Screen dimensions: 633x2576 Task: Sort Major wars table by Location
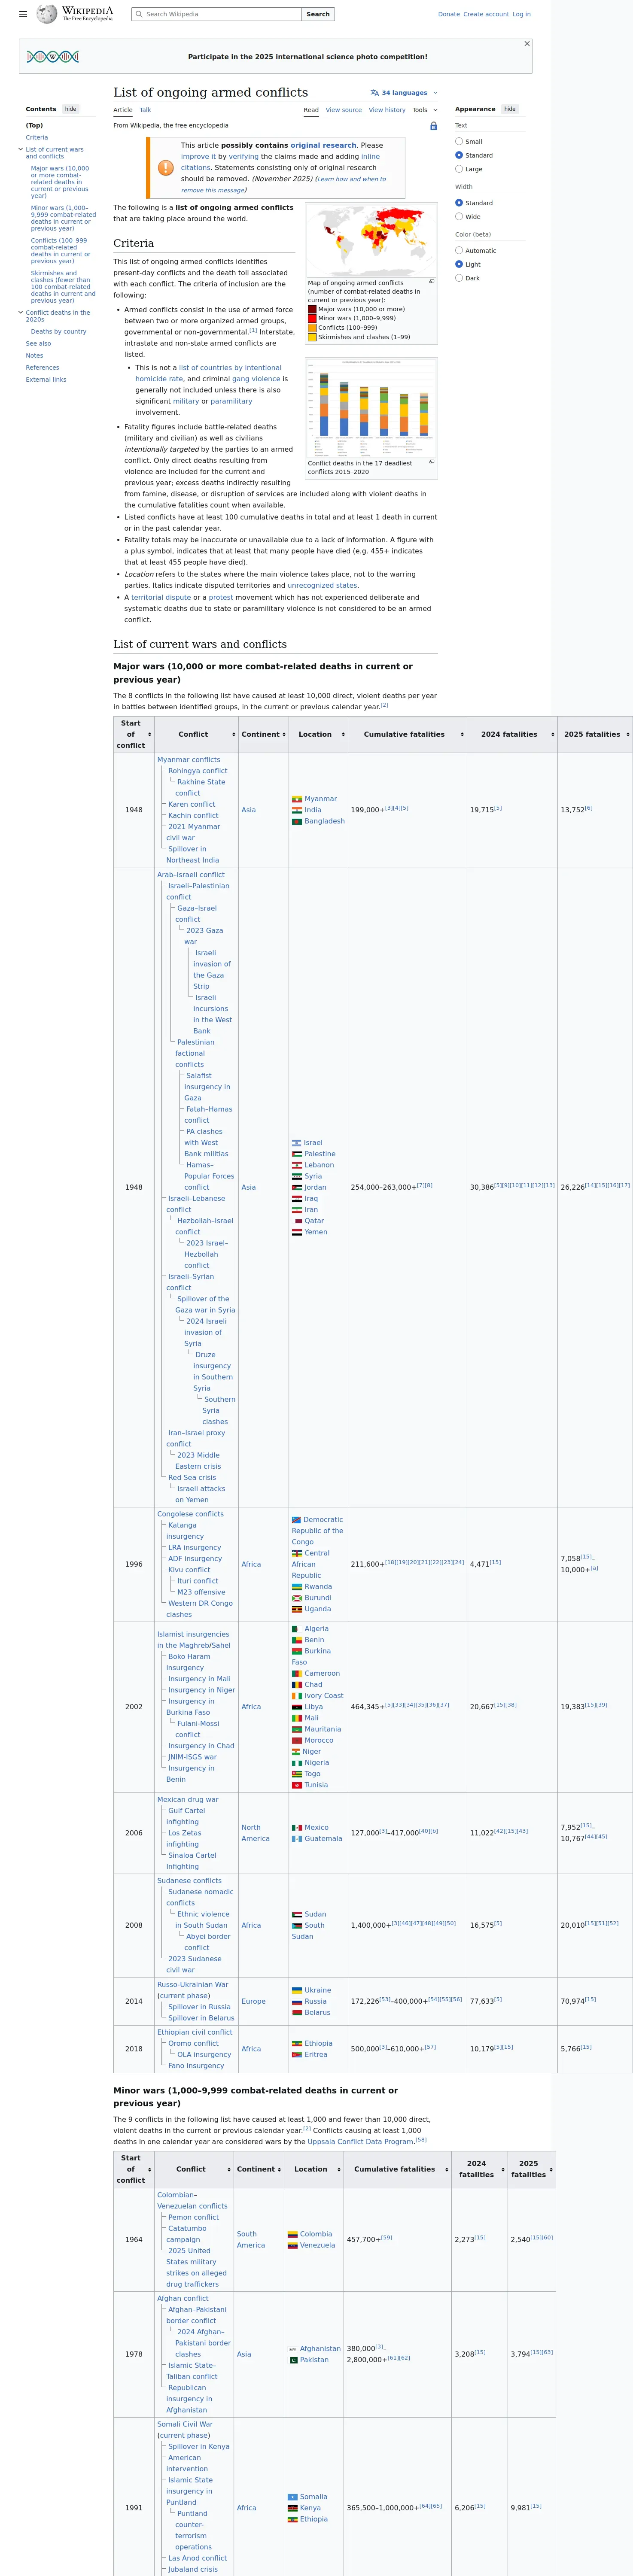[343, 734]
